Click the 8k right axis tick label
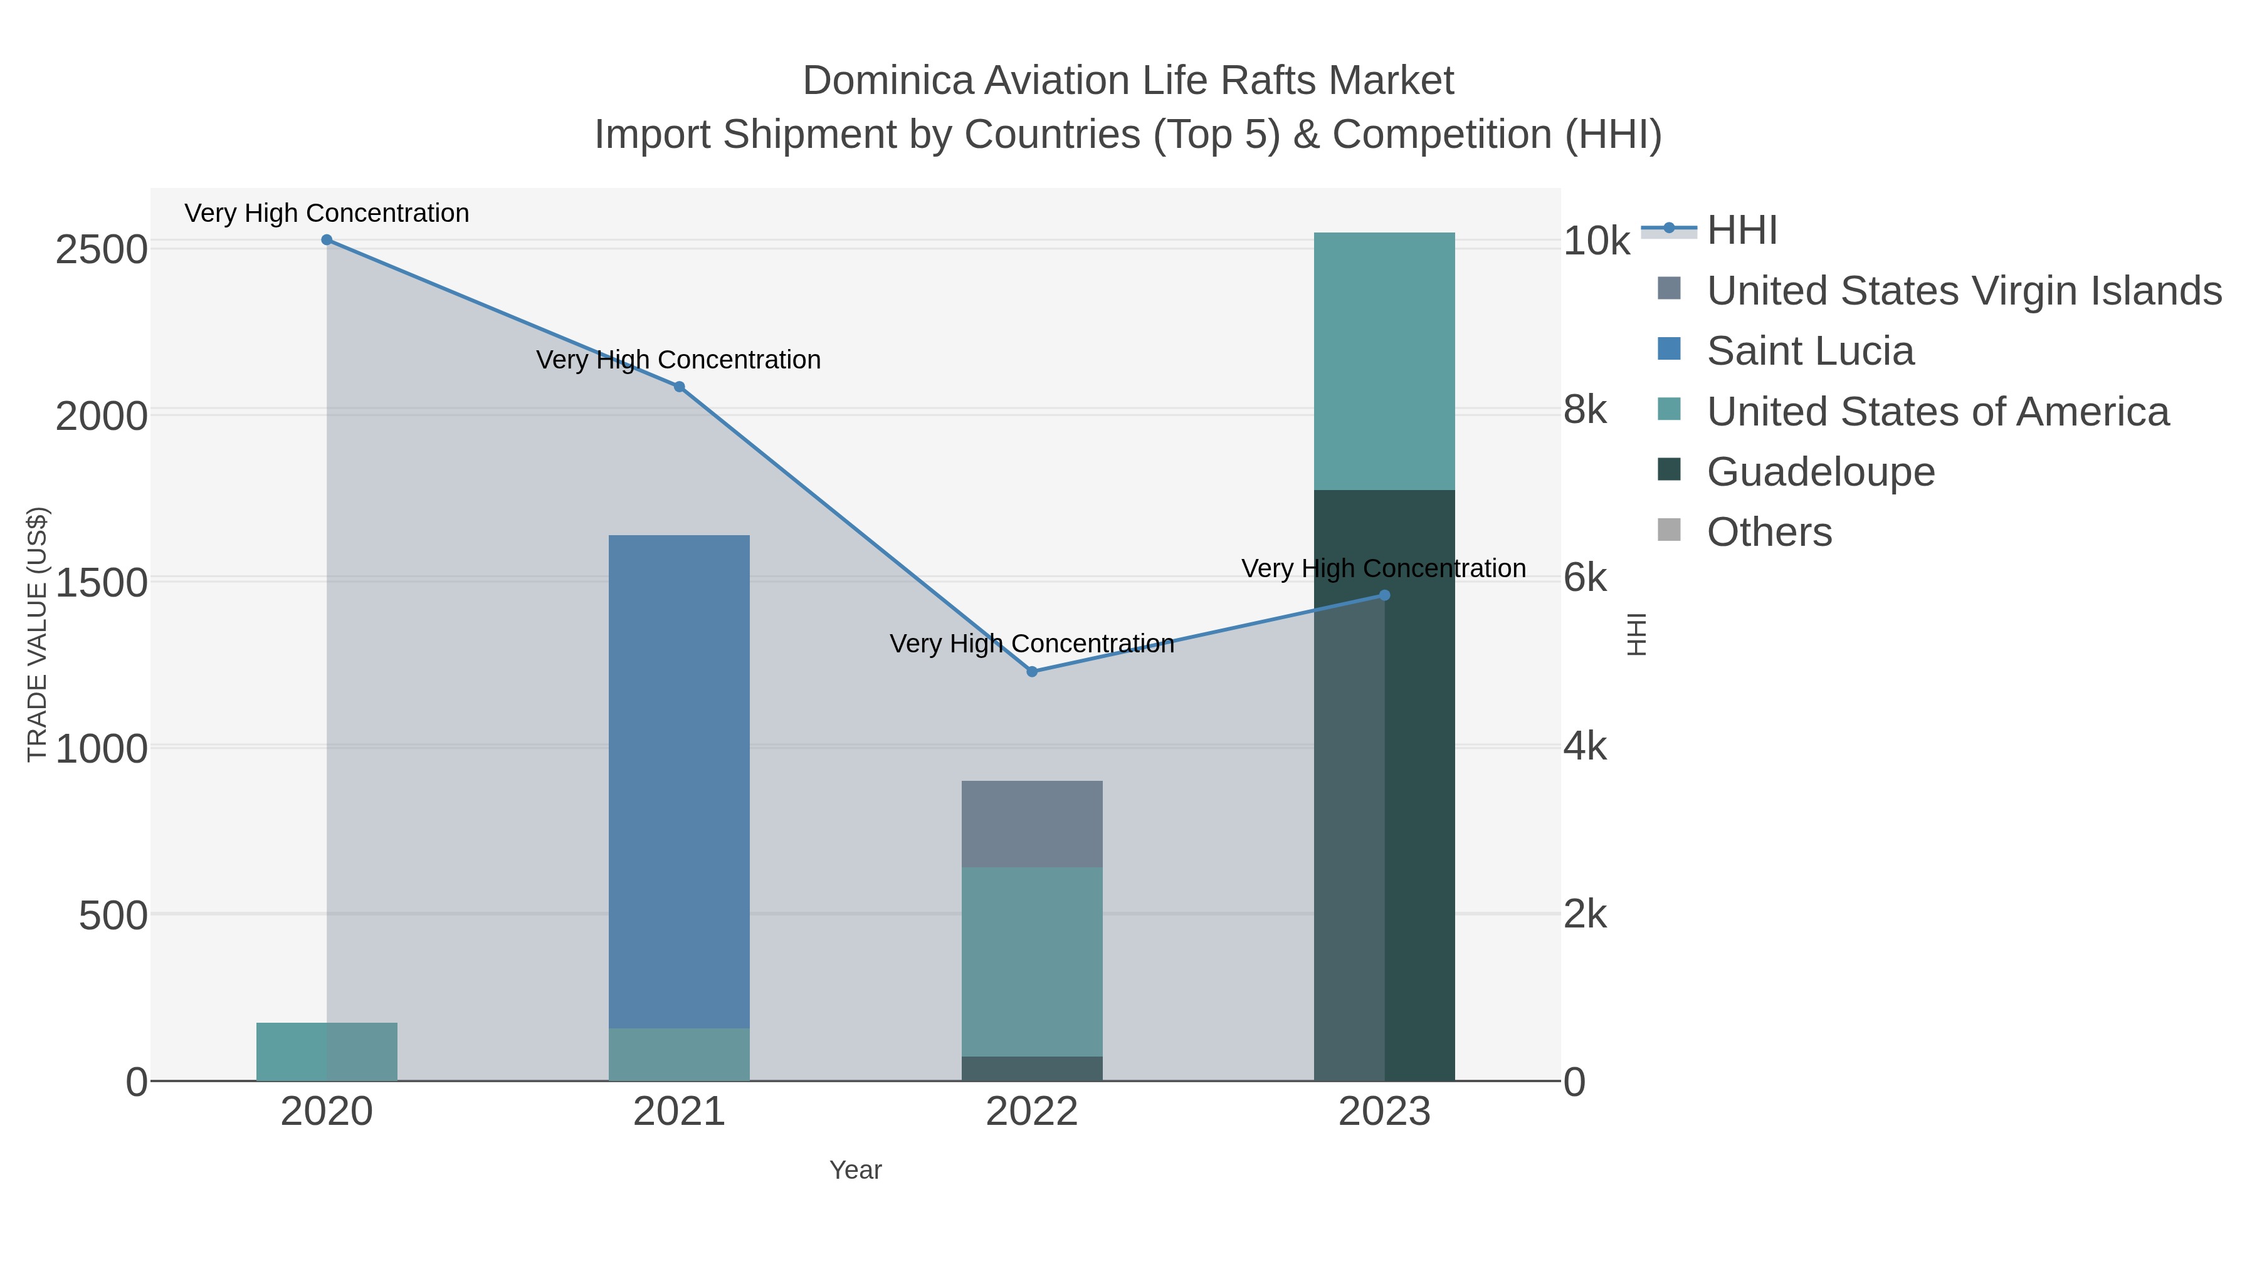The image size is (2257, 1269). 1586,410
